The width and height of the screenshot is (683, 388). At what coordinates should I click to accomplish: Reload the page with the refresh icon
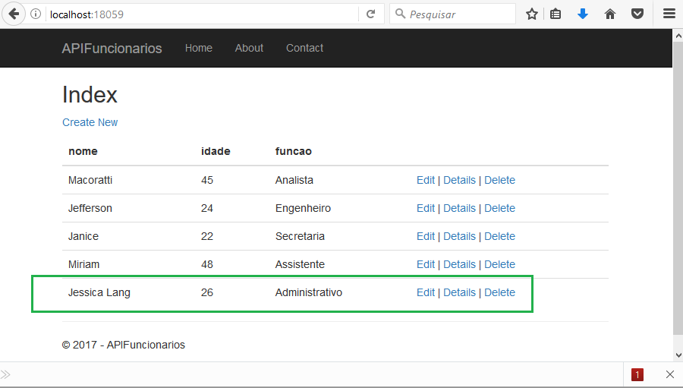point(370,14)
